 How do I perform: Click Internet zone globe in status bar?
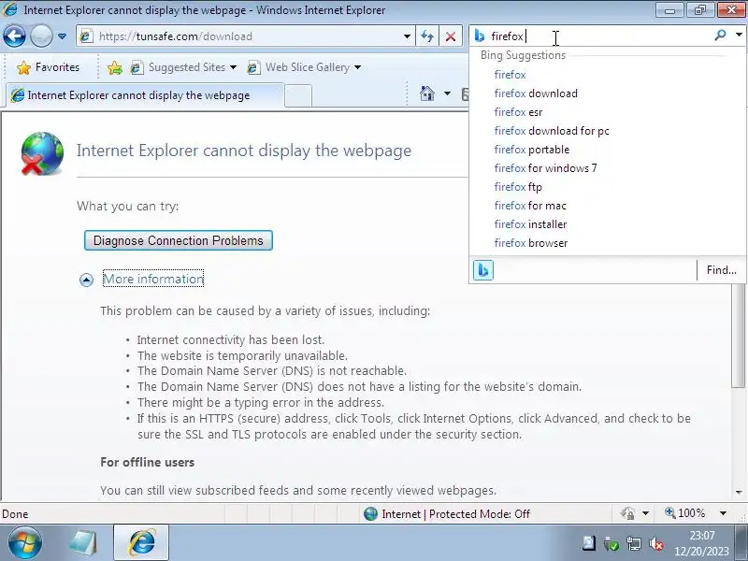point(370,513)
